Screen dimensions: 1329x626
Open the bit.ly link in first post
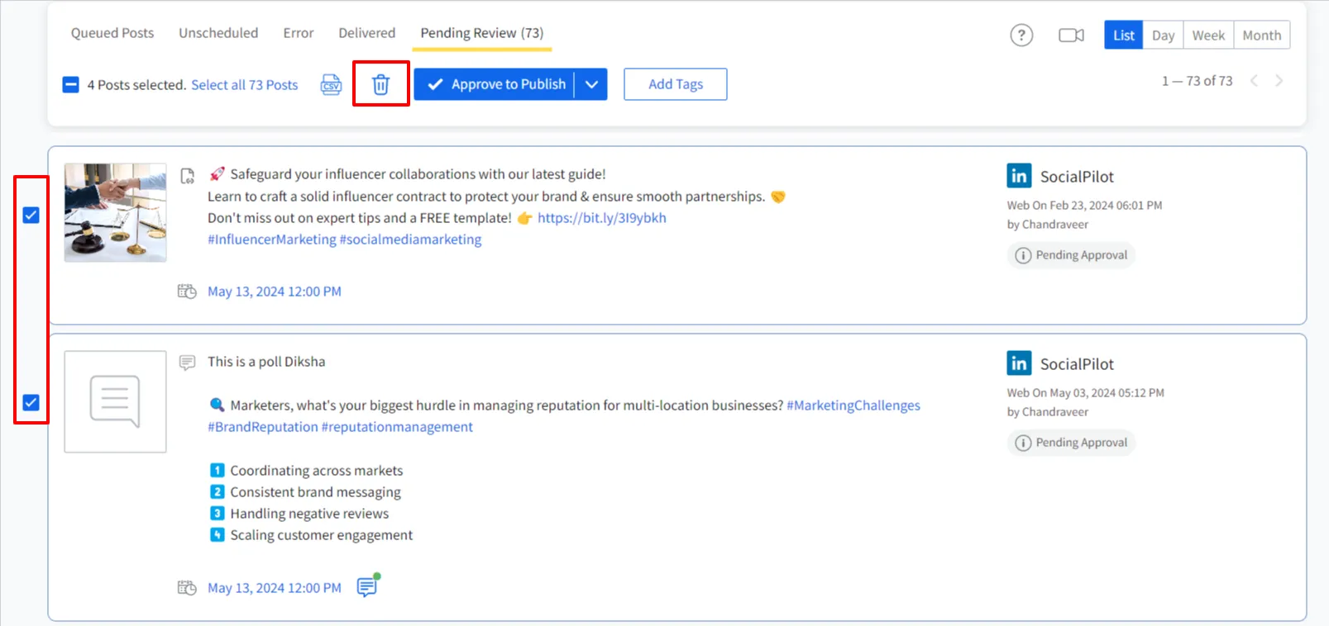[x=601, y=218]
